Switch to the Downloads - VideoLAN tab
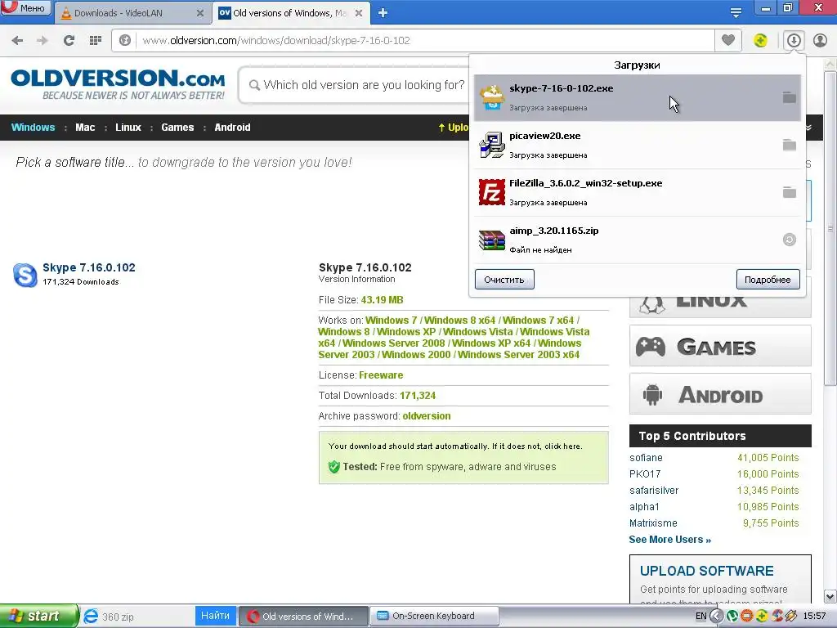 point(132,13)
